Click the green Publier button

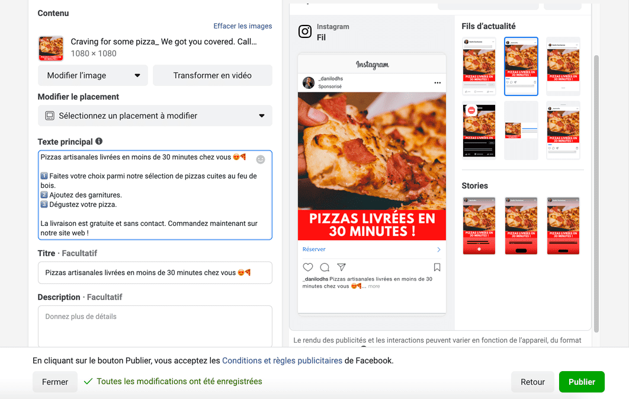(582, 382)
